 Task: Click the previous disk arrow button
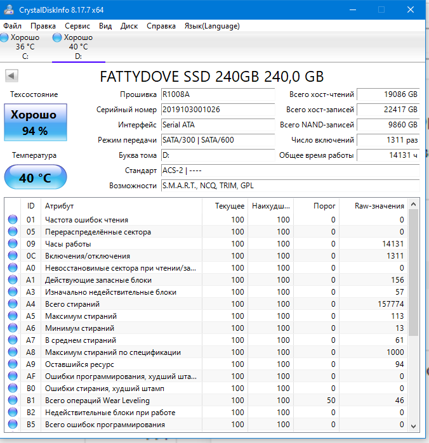coord(11,76)
